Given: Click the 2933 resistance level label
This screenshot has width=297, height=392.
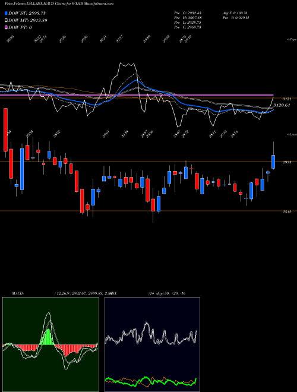Looking at the screenshot, I should (x=287, y=162).
